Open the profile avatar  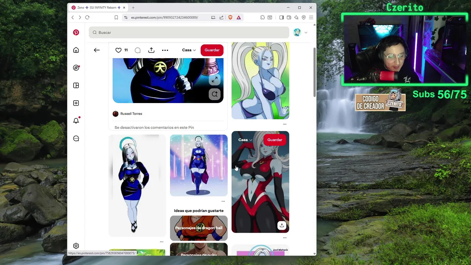(297, 32)
